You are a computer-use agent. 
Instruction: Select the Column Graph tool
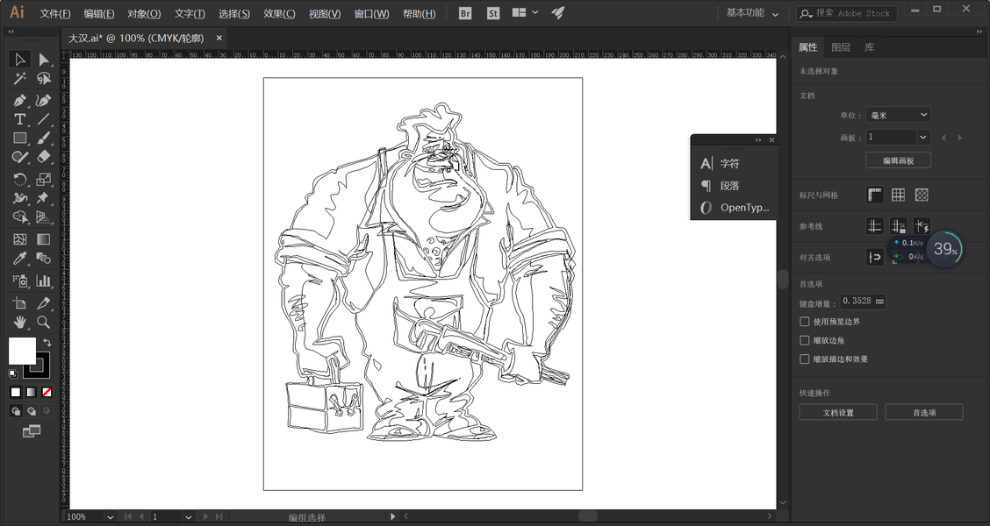[43, 281]
